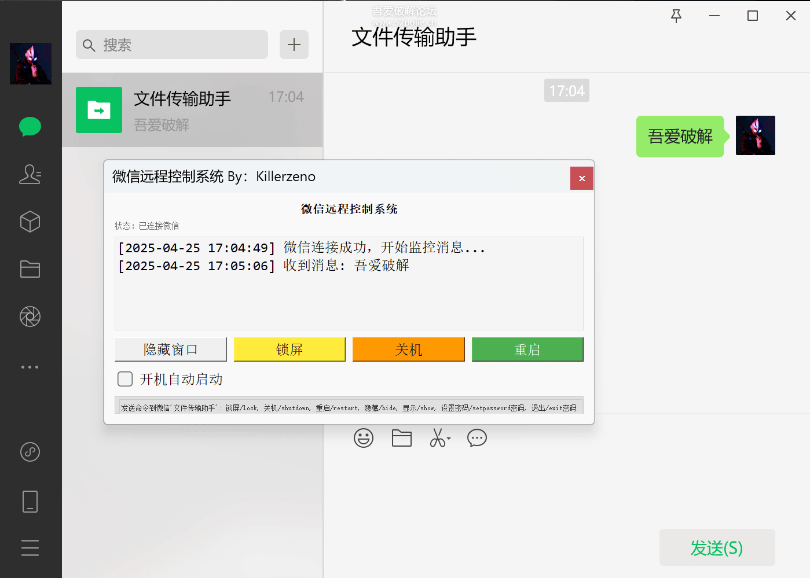Close the WeChat main window
Viewport: 810px width, 578px height.
[791, 16]
